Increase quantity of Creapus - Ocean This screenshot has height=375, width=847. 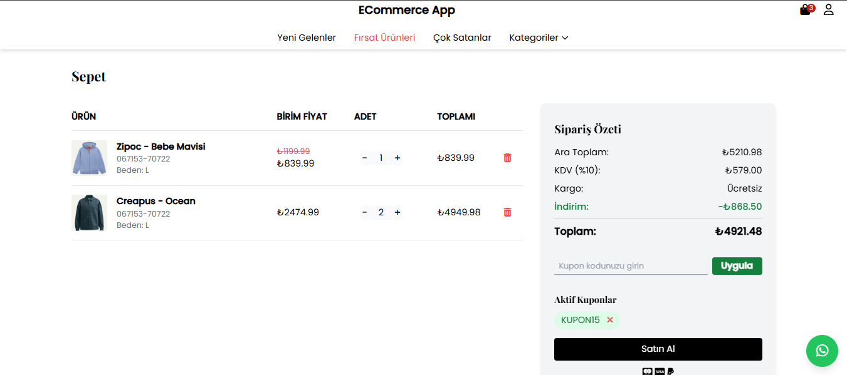397,212
